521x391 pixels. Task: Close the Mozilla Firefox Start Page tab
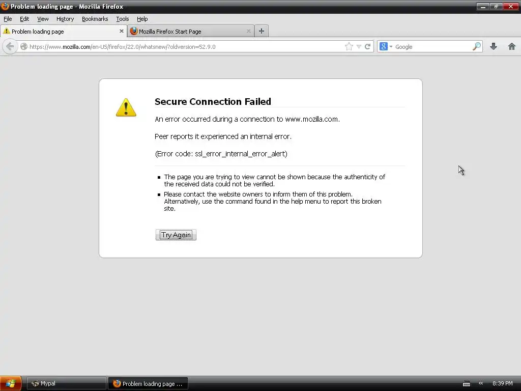coord(248,31)
